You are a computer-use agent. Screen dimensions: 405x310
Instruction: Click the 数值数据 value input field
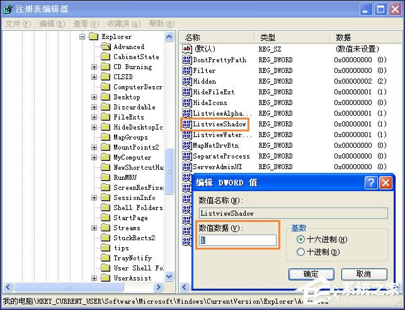238,240
